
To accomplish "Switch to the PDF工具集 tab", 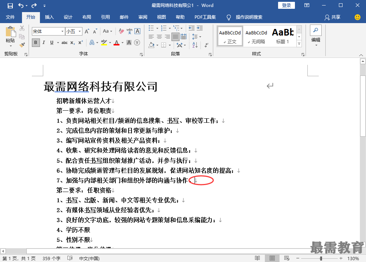I will coord(205,17).
